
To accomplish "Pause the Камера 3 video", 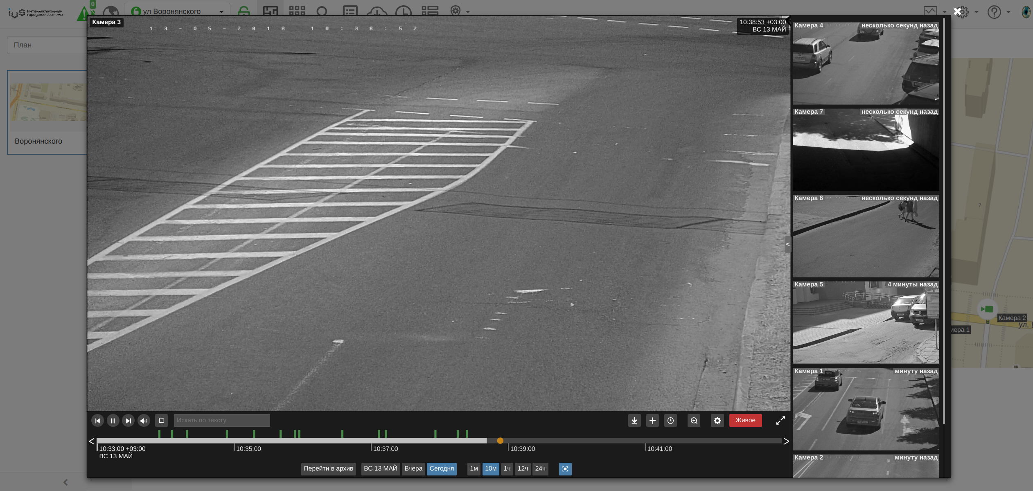I will click(x=113, y=421).
